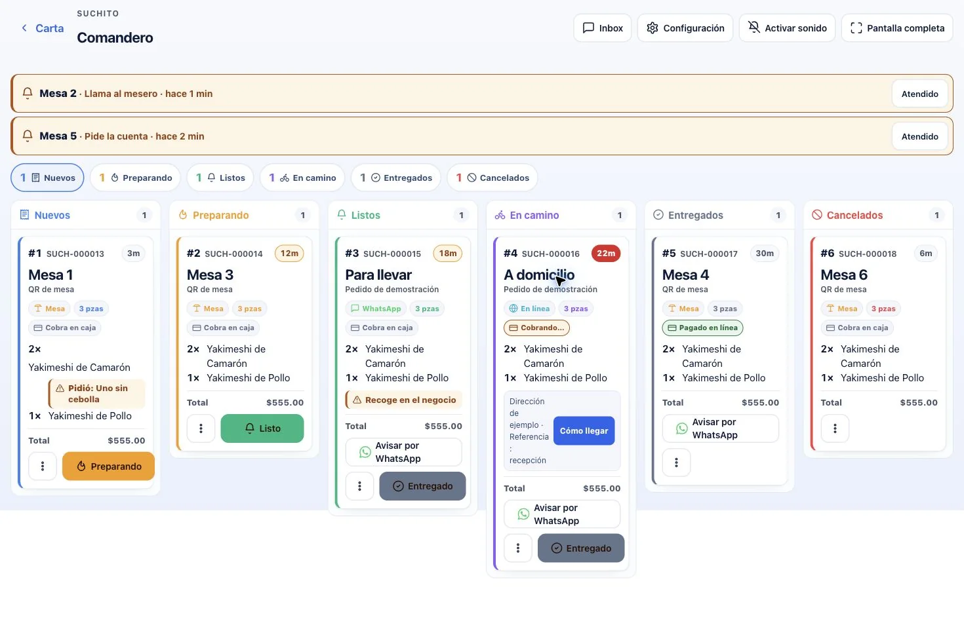This screenshot has width=964, height=625.
Task: Click the Cancelados column header icon
Action: pos(817,215)
